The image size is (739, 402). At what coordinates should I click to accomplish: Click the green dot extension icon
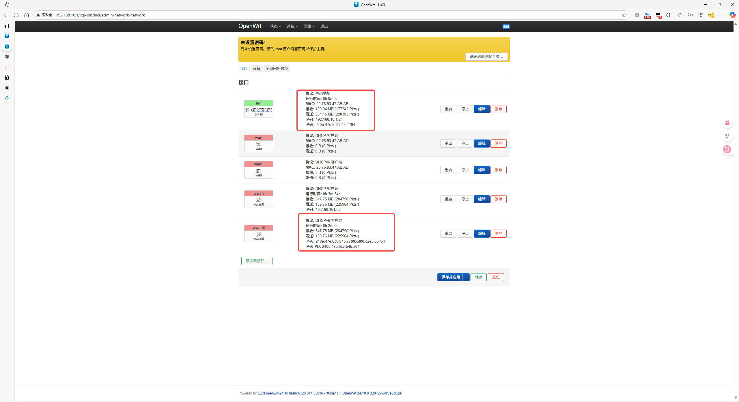(x=637, y=15)
